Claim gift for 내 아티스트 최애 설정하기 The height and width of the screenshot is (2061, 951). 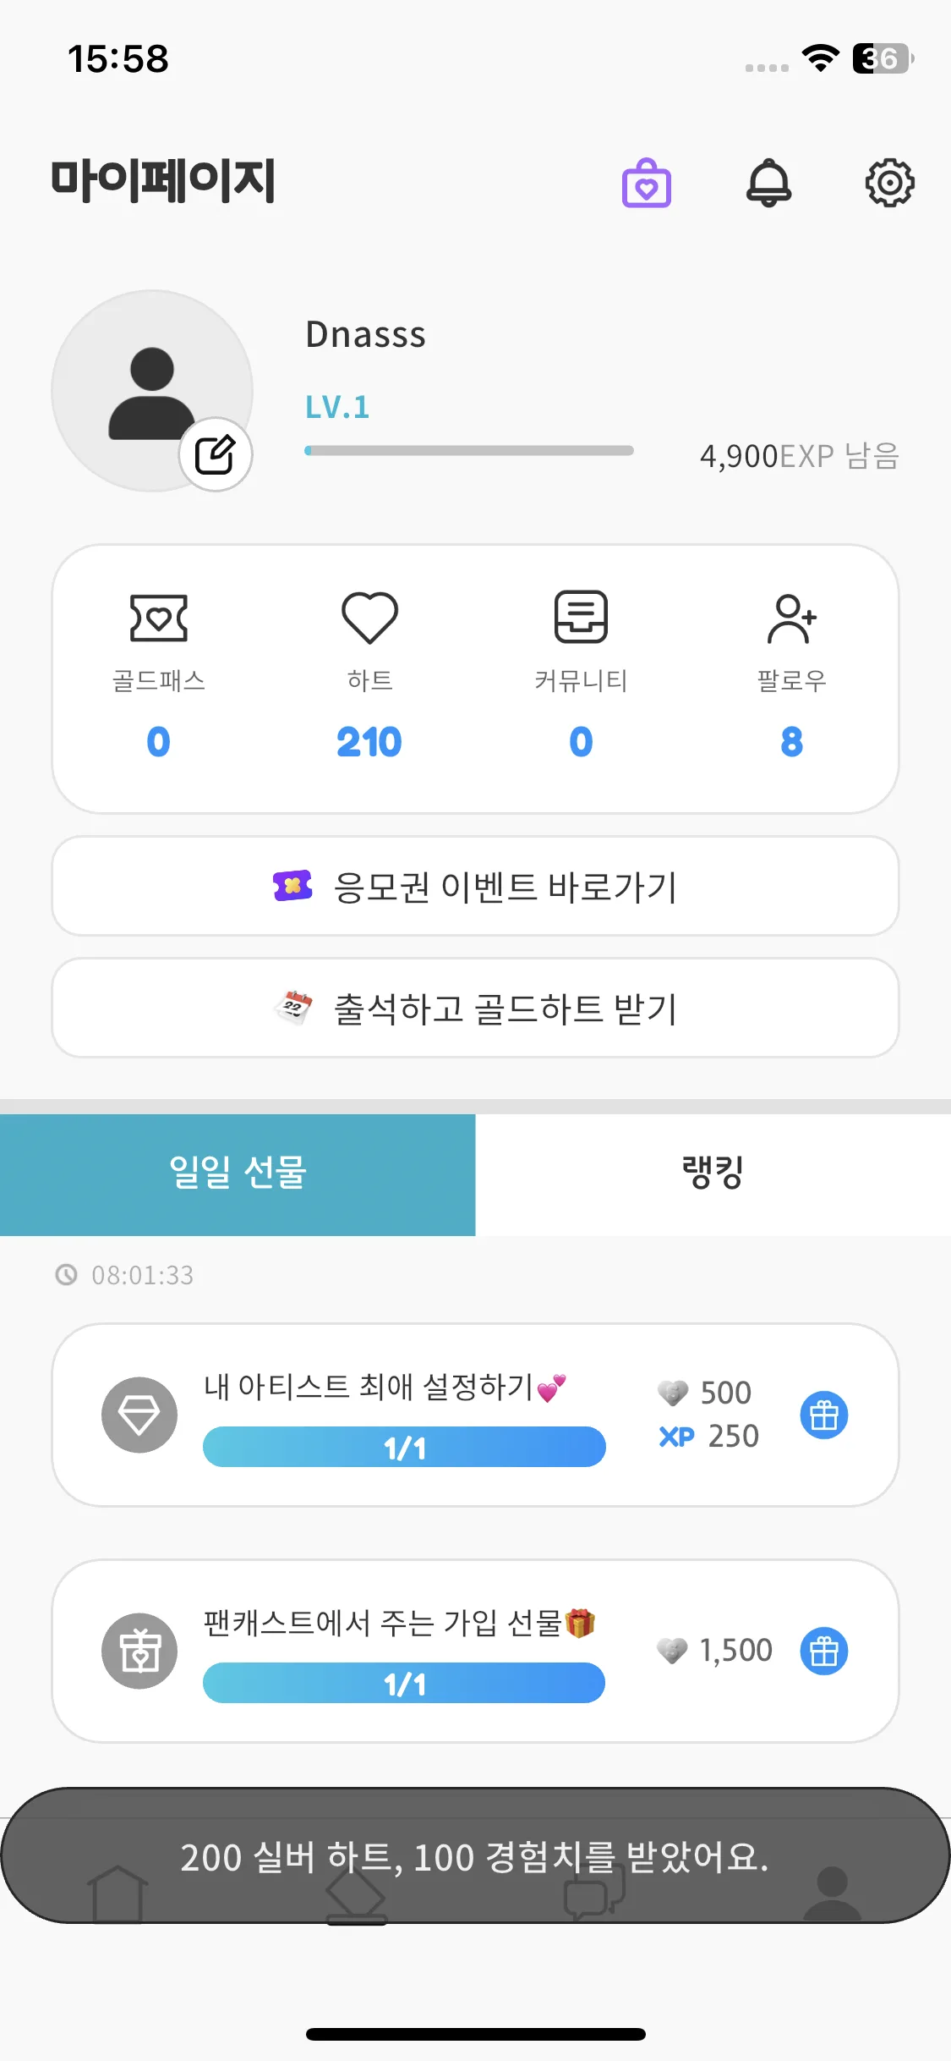coord(824,1415)
